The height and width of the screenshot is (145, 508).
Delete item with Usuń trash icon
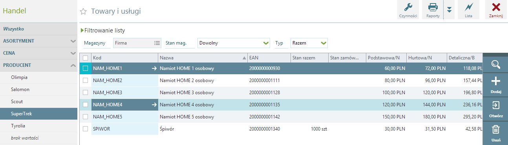[495, 133]
